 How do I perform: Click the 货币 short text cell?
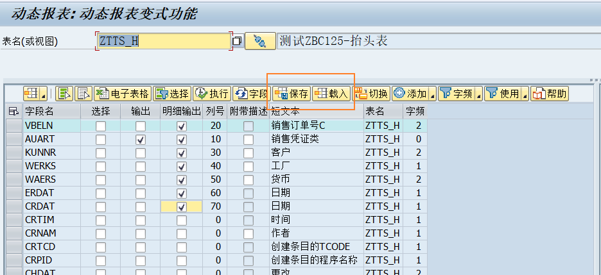pos(317,179)
